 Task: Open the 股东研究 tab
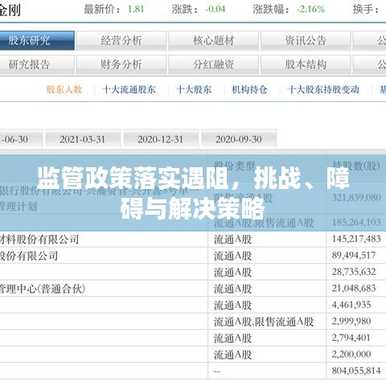37,40
